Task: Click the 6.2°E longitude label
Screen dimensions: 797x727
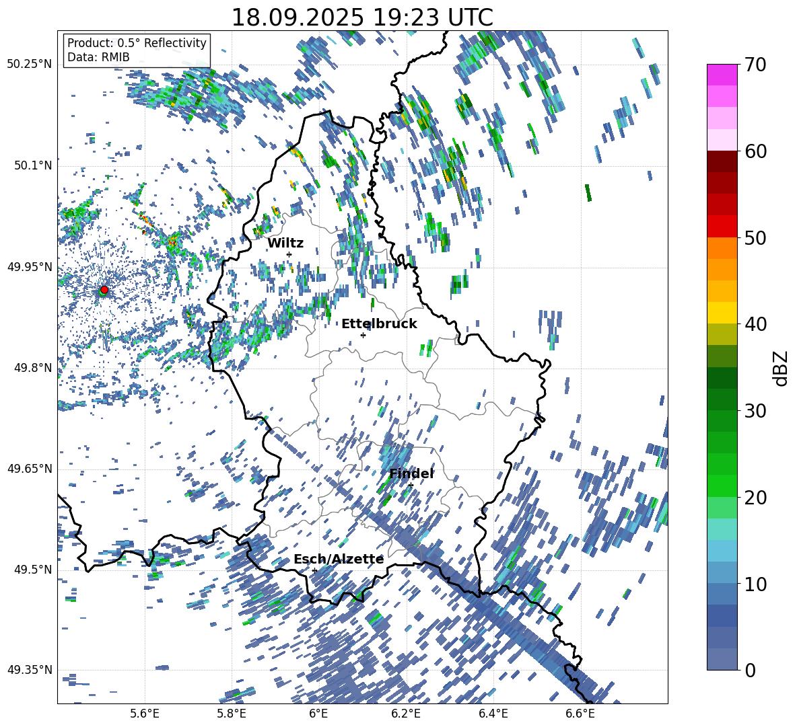Action: (x=406, y=714)
